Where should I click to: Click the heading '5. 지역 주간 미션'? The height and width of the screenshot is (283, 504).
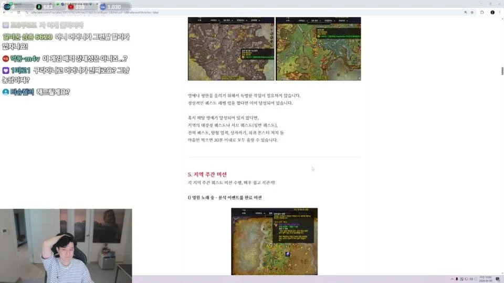[x=207, y=174]
